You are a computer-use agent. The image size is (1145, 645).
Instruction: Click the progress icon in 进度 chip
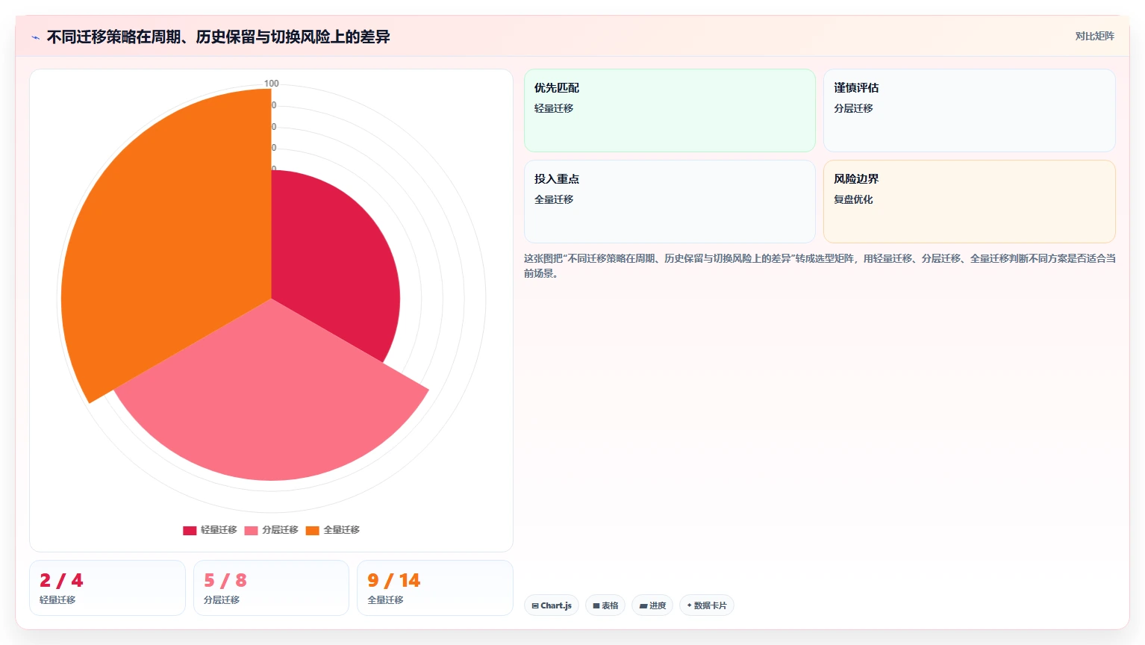pos(643,606)
